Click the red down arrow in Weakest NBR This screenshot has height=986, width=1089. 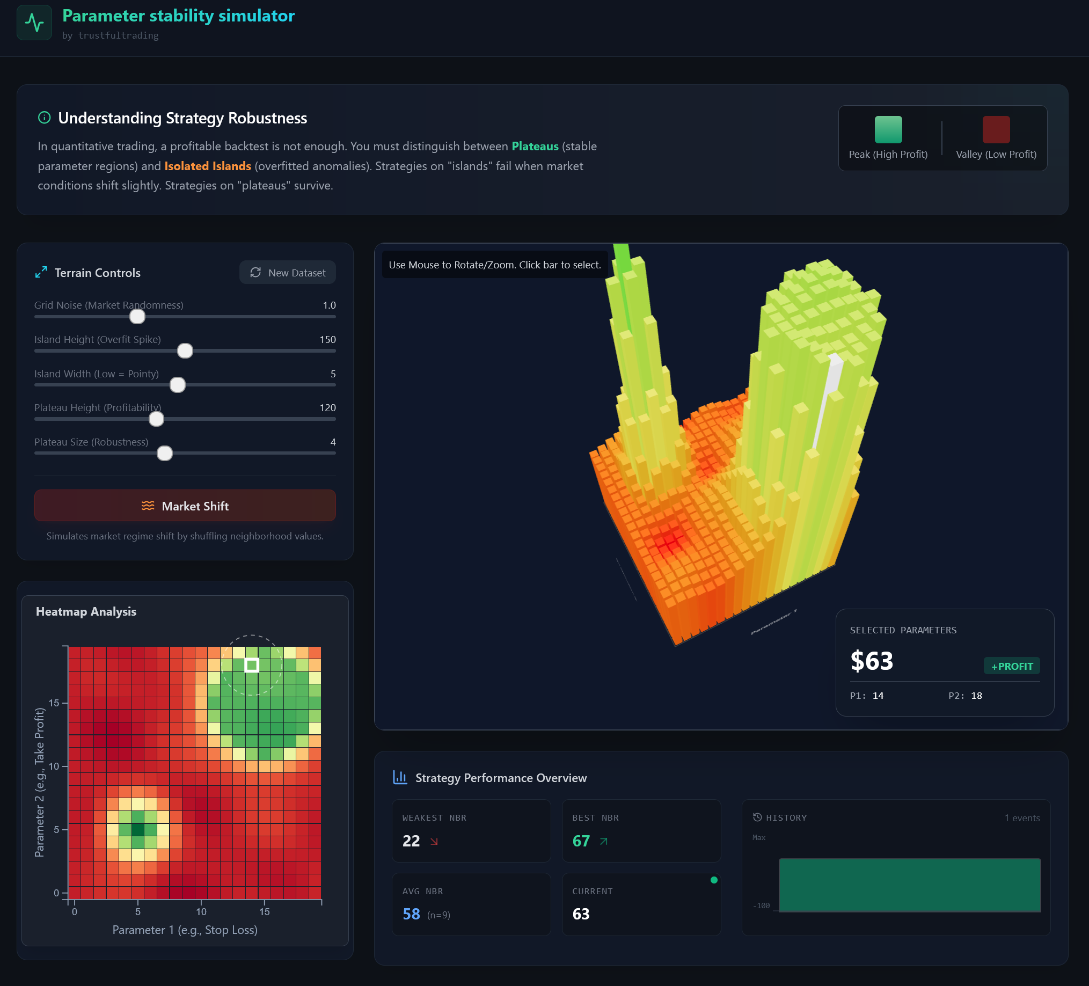pos(434,841)
